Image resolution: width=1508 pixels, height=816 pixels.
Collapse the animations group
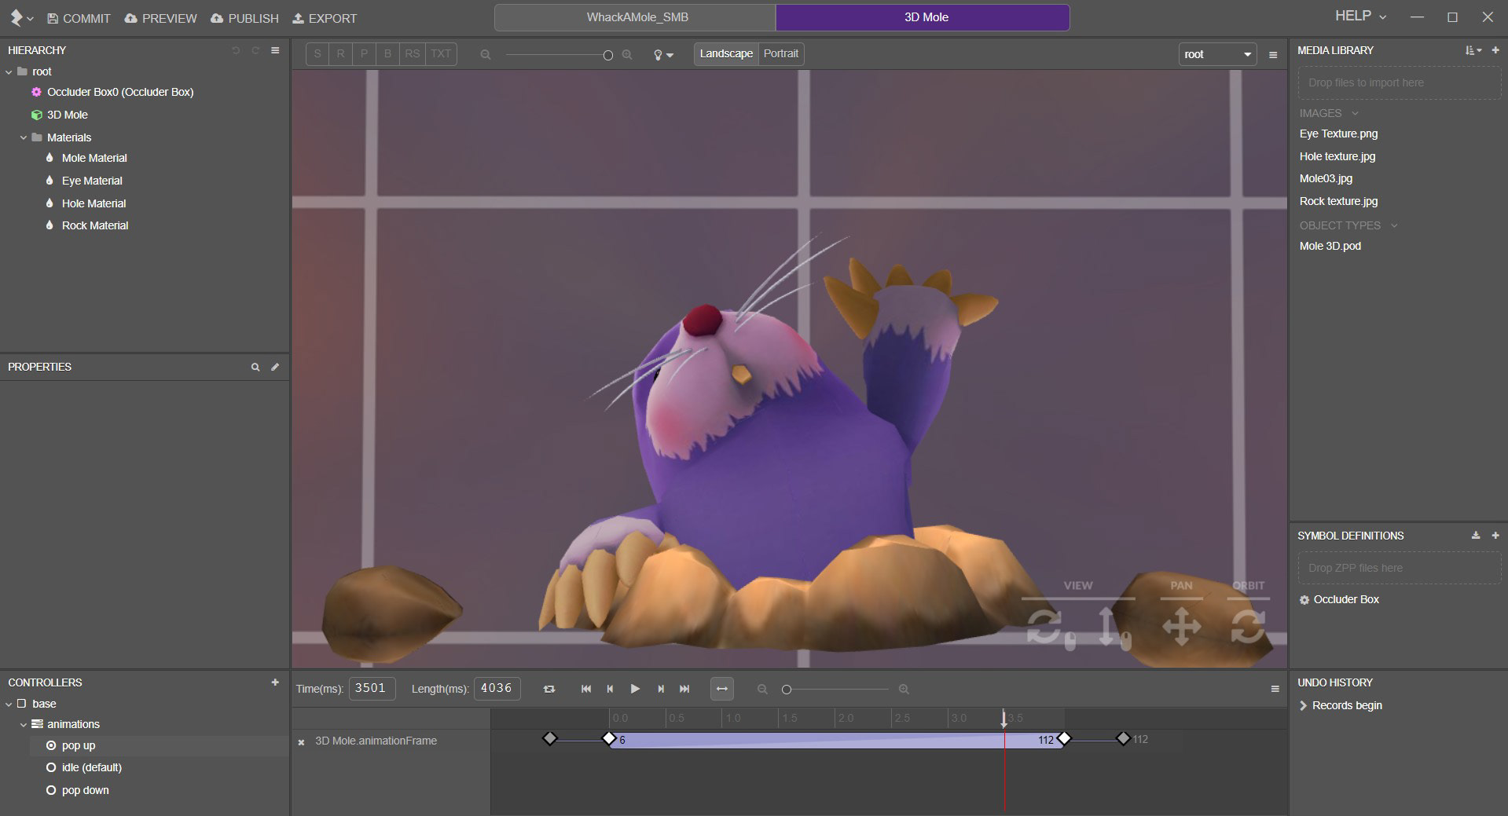click(x=24, y=725)
